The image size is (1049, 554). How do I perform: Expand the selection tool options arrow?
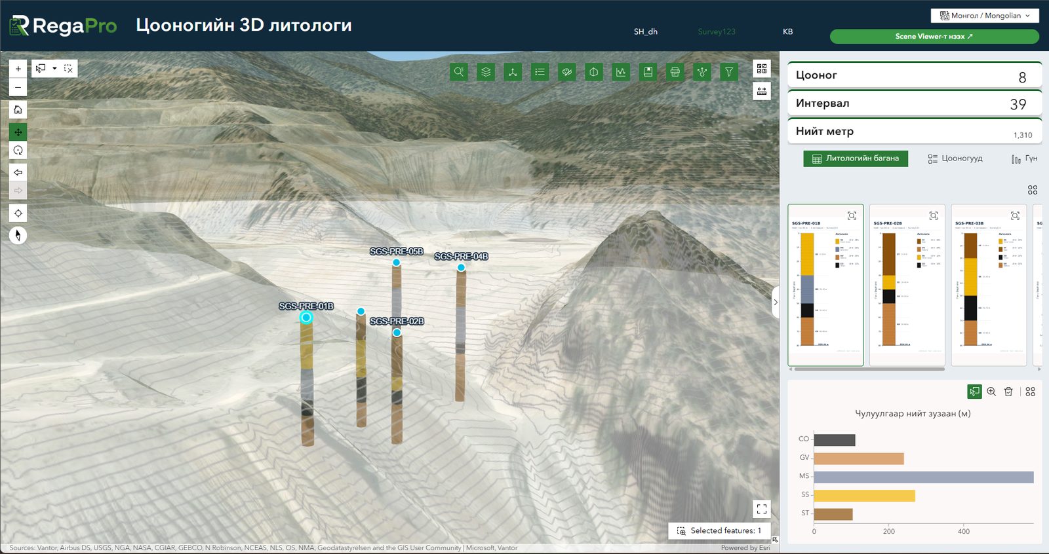54,68
